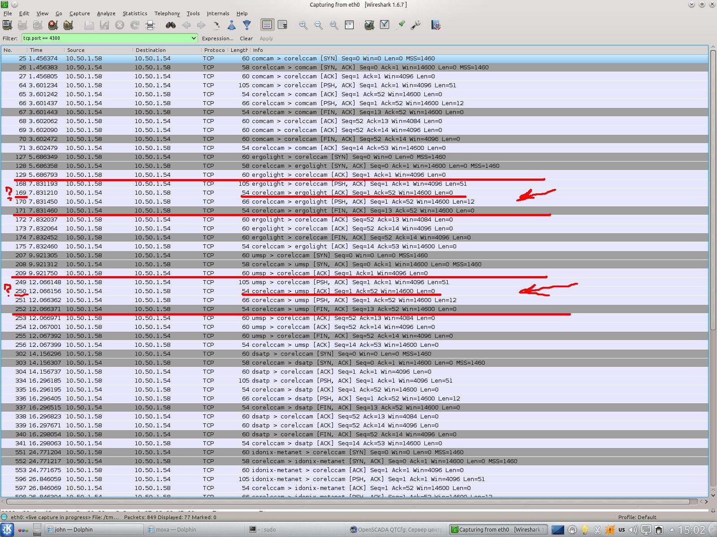This screenshot has width=717, height=537.
Task: Clear the display filter
Action: tap(246, 38)
